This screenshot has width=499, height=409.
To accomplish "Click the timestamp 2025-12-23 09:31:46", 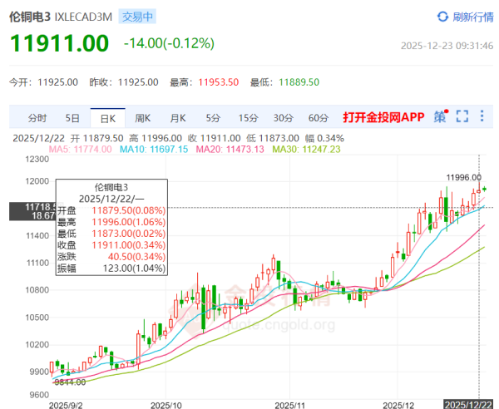I will (447, 46).
